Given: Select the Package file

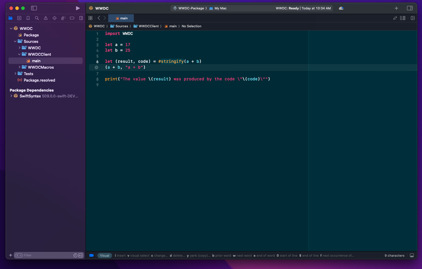Looking at the screenshot, I should (x=31, y=35).
